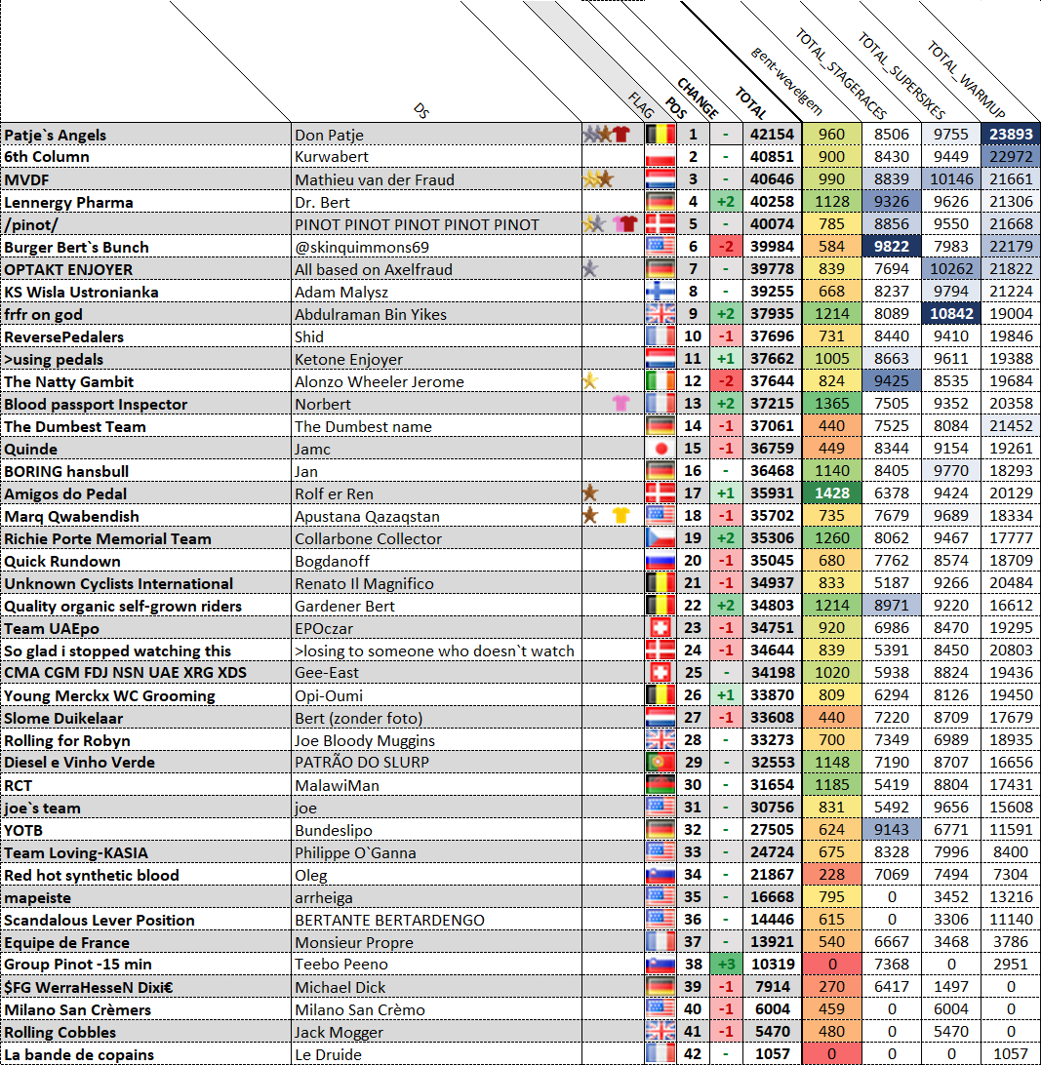Viewport: 1041px width, 1065px height.
Task: Click the pink jersey icon in Blood passport Inspector row
Action: coord(621,403)
